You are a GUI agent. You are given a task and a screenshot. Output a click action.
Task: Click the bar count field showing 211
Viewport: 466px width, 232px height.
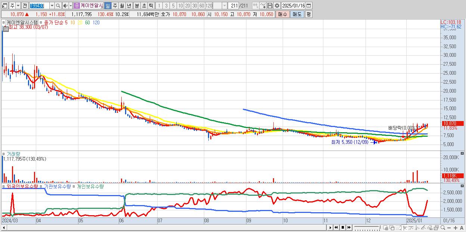pyautogui.click(x=233, y=6)
